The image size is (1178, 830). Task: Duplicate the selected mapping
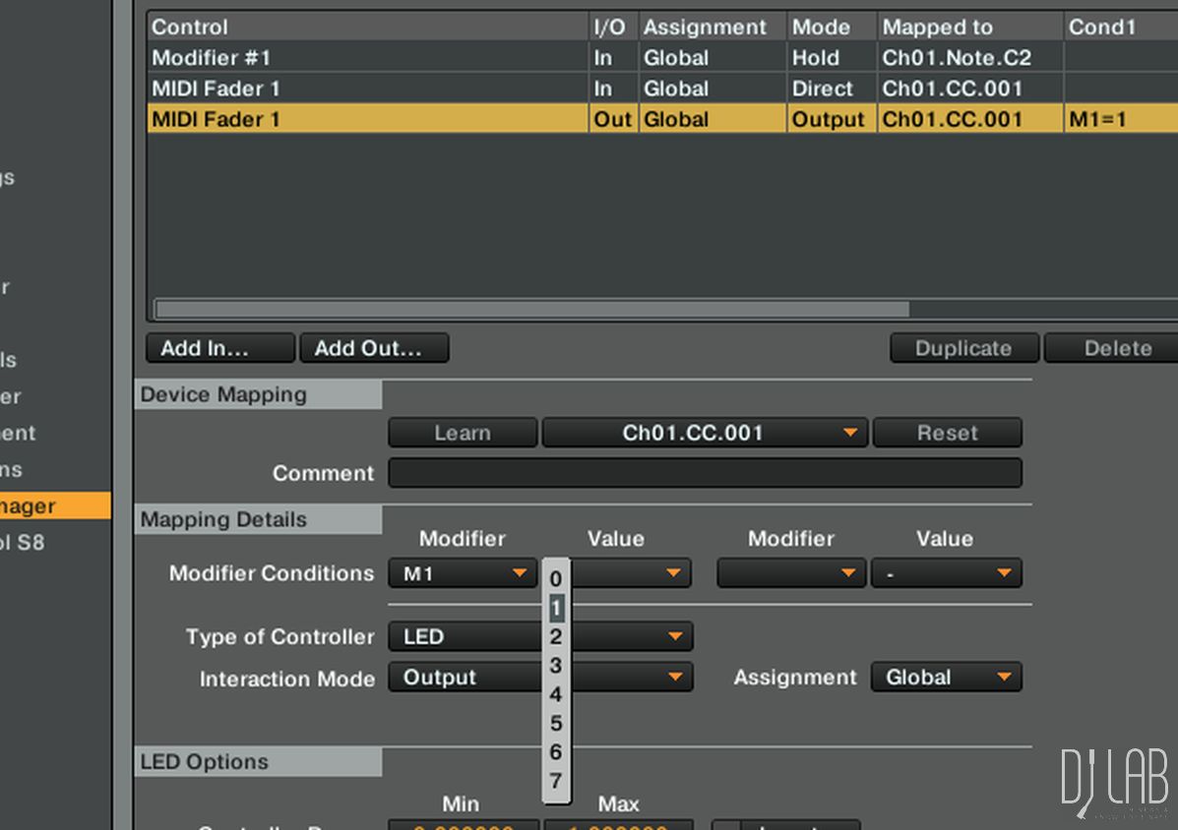point(963,348)
